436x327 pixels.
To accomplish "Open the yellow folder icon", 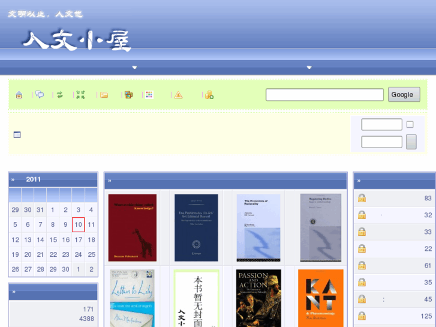I will tap(104, 95).
